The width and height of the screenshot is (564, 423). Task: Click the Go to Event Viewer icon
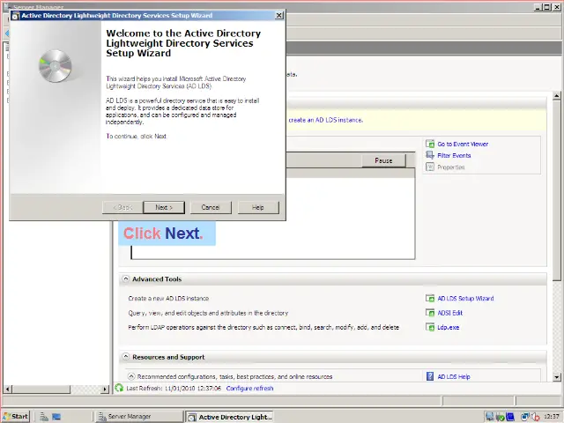click(430, 144)
